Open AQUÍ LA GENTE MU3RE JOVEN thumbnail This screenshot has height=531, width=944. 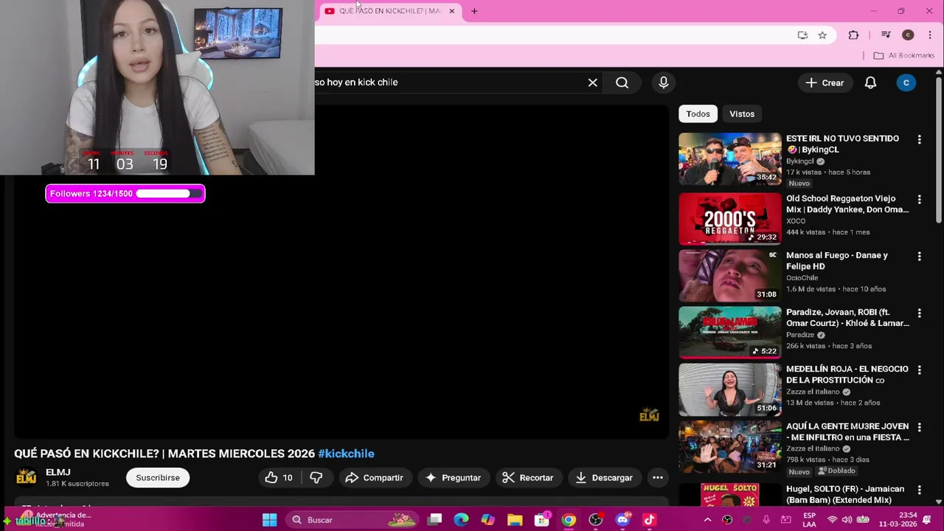click(729, 446)
